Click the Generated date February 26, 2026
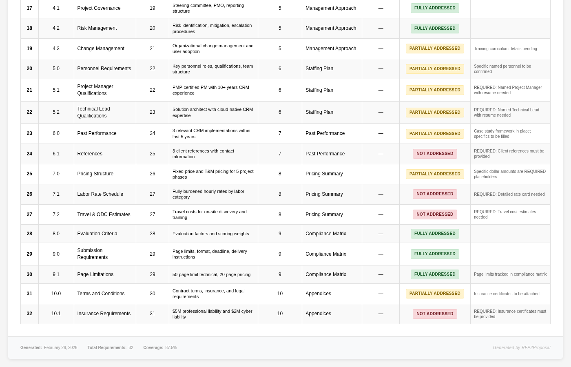The width and height of the screenshot is (571, 367). [60, 348]
